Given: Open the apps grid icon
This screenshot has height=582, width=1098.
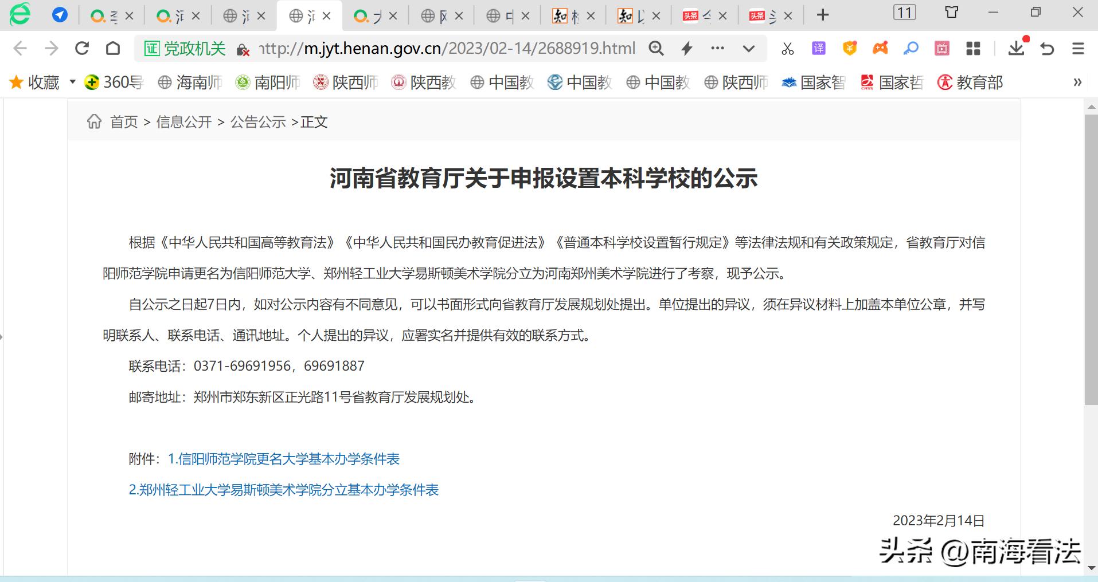Looking at the screenshot, I should pyautogui.click(x=973, y=48).
